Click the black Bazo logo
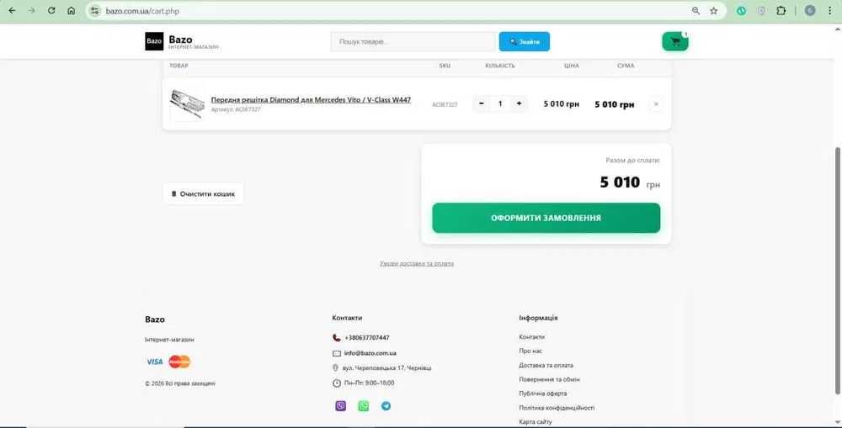Screen dimensions: 842x428 pyautogui.click(x=154, y=41)
